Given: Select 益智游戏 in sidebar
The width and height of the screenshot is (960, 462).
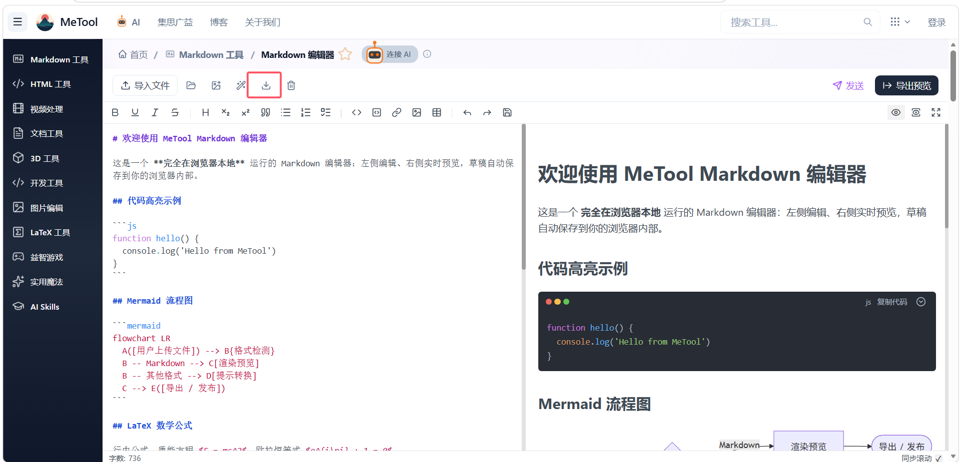Looking at the screenshot, I should [x=53, y=257].
